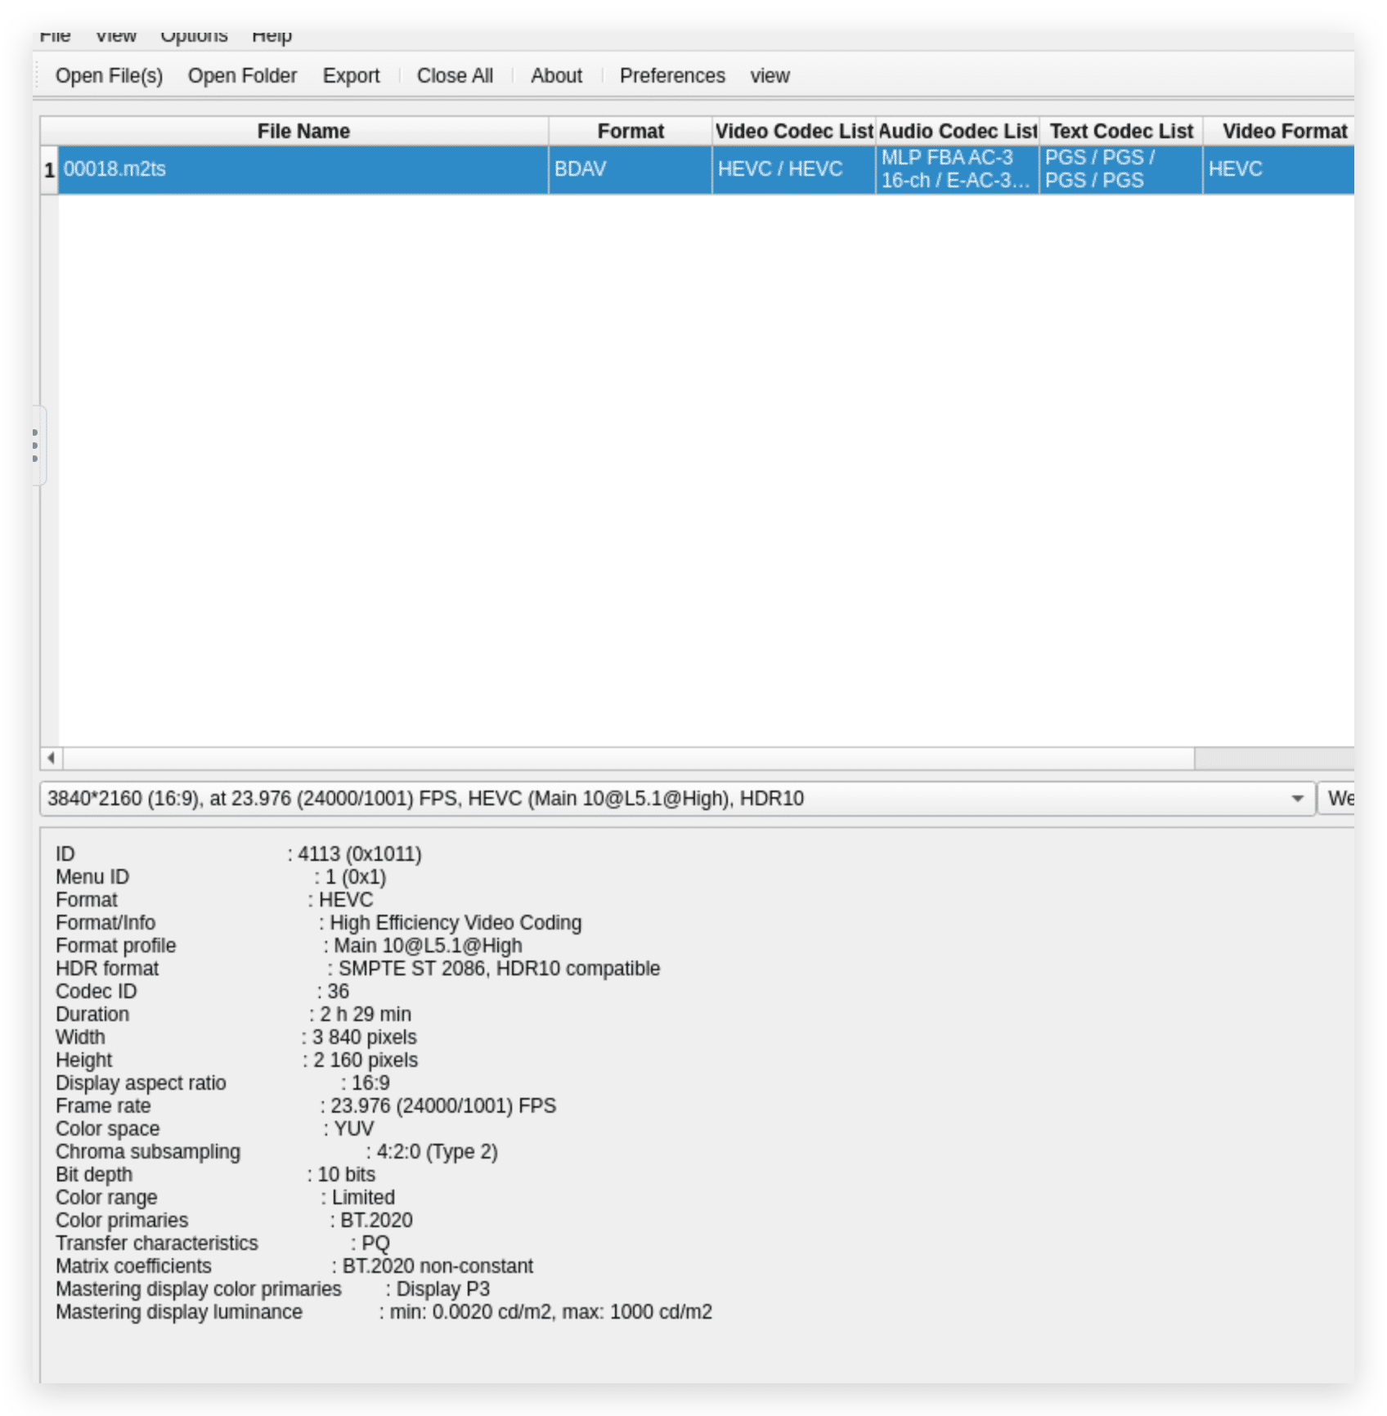Open the Help menu
The width and height of the screenshot is (1387, 1416).
pos(272,37)
